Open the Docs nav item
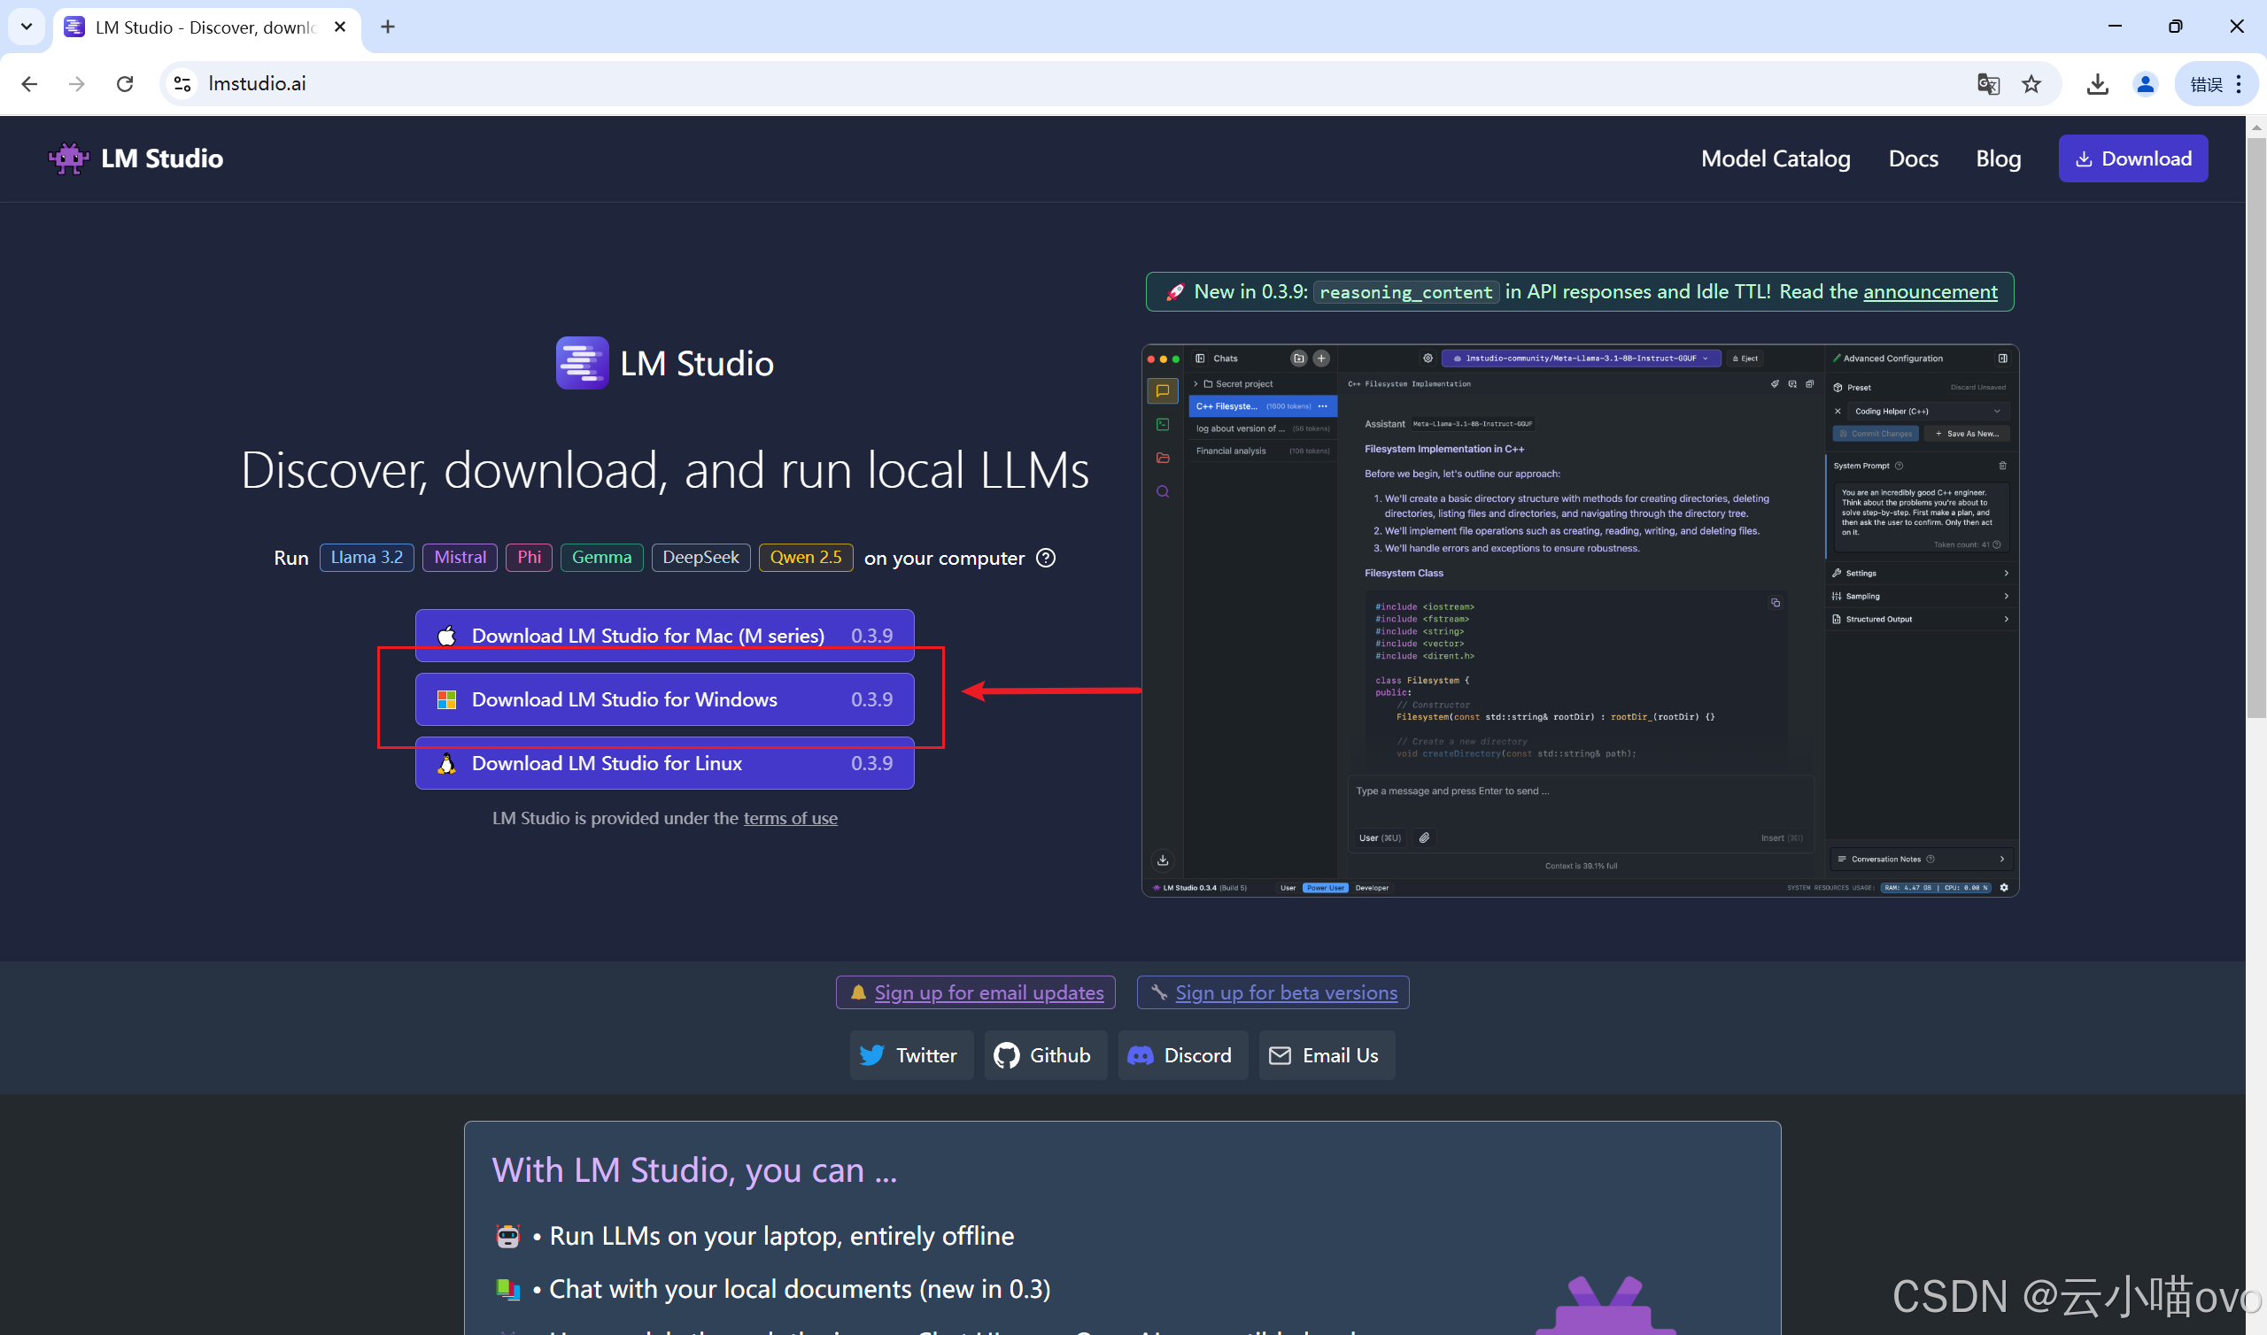The image size is (2267, 1335). (1913, 158)
